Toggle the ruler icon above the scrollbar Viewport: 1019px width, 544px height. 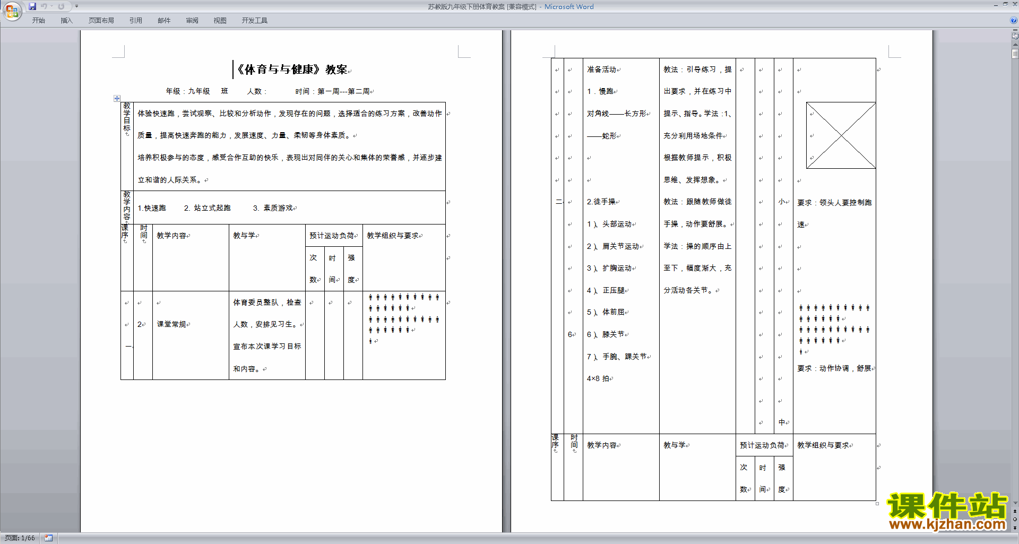coord(1015,36)
